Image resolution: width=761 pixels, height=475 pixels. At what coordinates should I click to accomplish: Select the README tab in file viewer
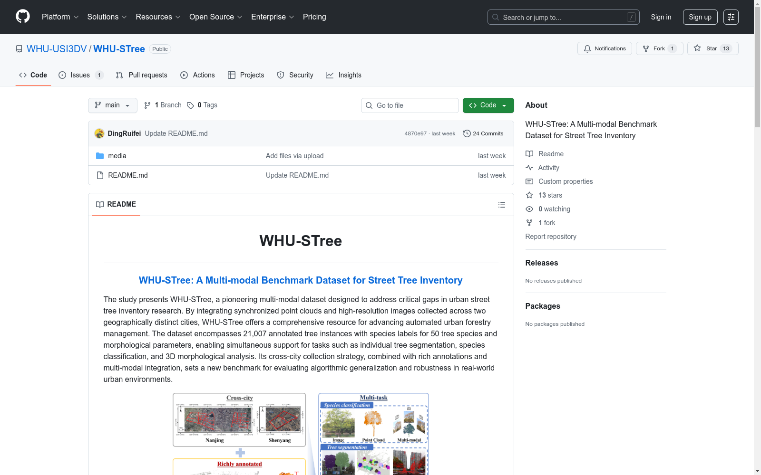point(116,204)
